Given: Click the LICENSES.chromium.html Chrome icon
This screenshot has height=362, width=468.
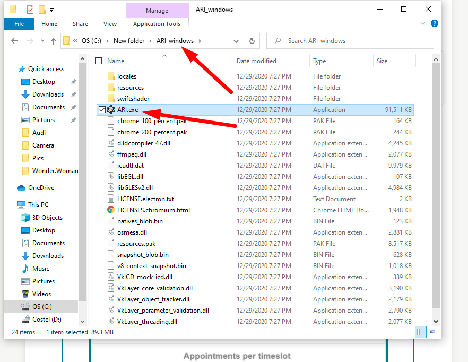Looking at the screenshot, I should point(111,210).
